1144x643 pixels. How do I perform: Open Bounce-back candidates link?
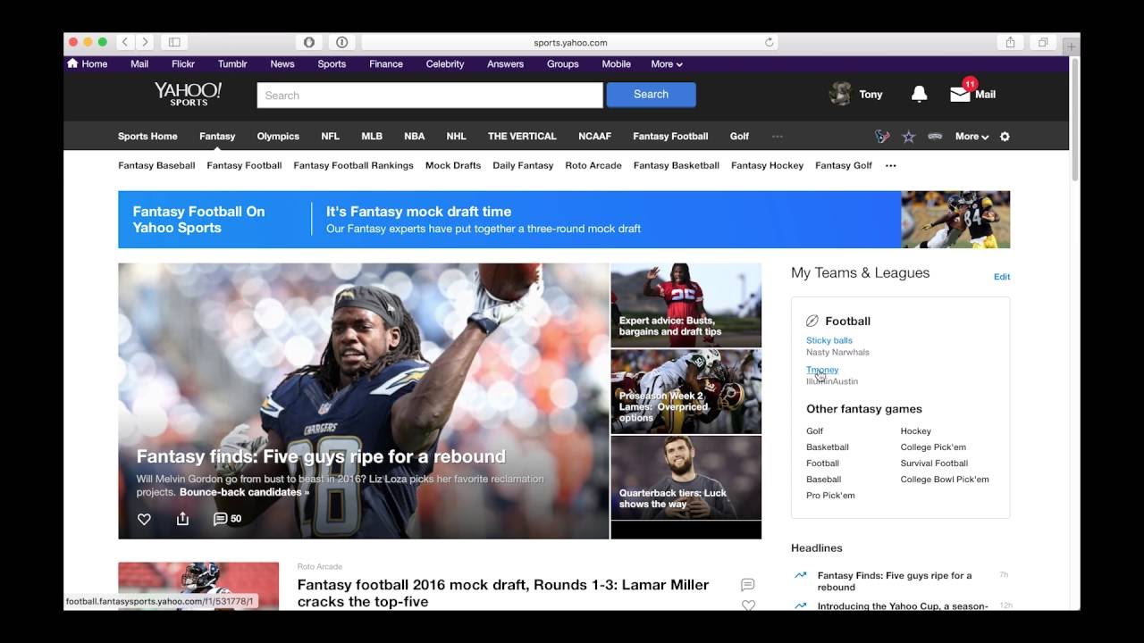click(244, 492)
